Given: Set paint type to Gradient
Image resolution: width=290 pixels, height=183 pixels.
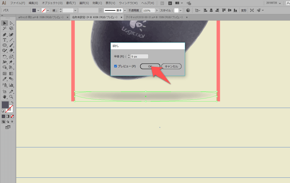Looking at the screenshot, I should pos(8,116).
